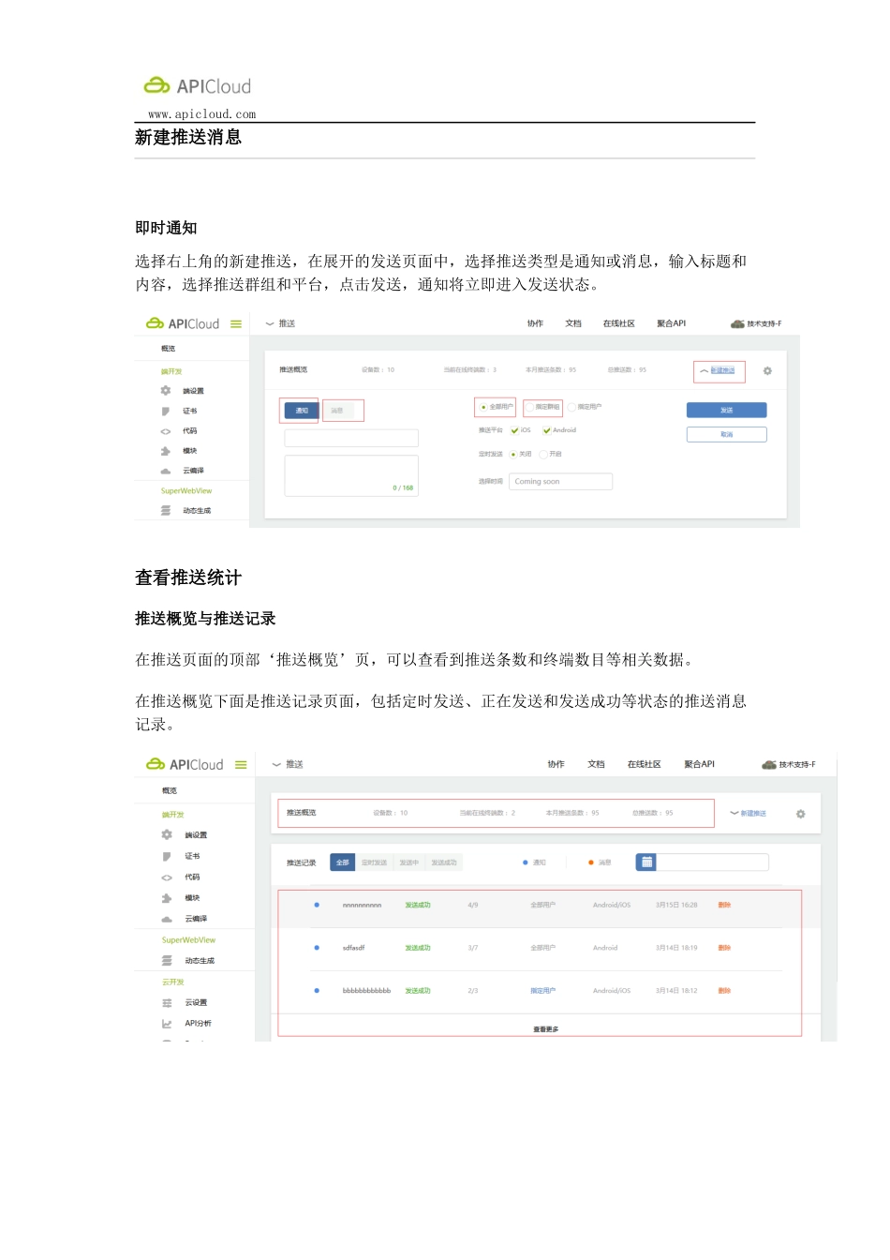
Task: Select the 关闭 scheduled-send radio button
Action: 513,455
